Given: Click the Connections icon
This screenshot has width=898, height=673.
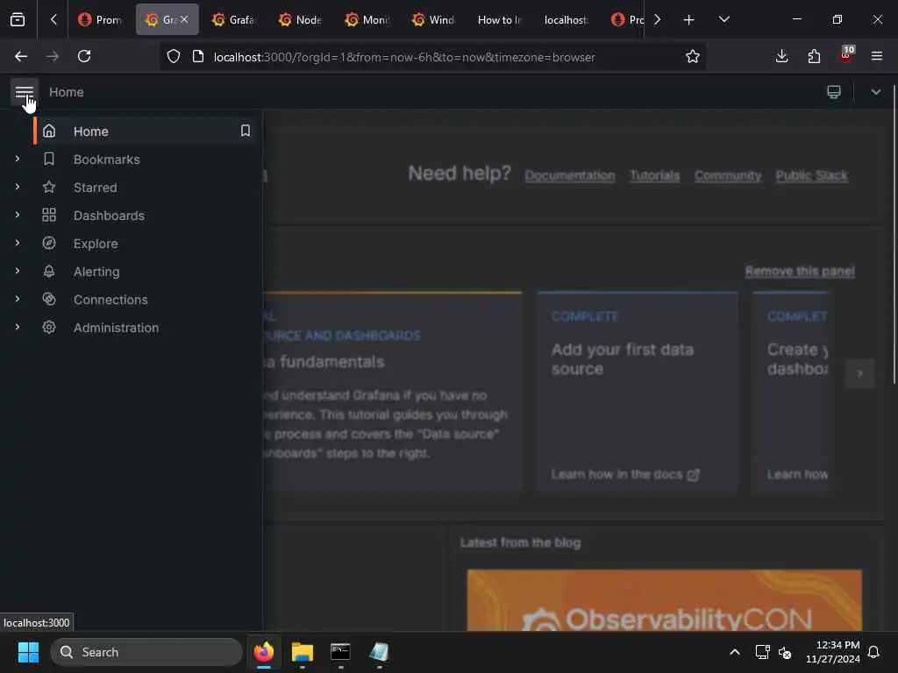Looking at the screenshot, I should click(x=49, y=299).
